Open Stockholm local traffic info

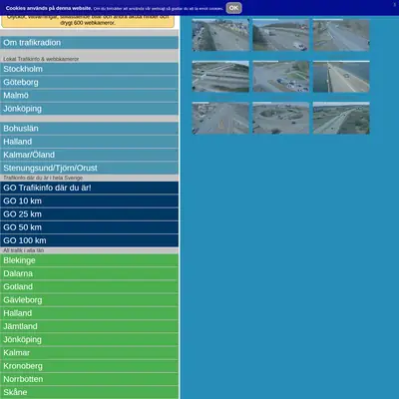point(89,69)
